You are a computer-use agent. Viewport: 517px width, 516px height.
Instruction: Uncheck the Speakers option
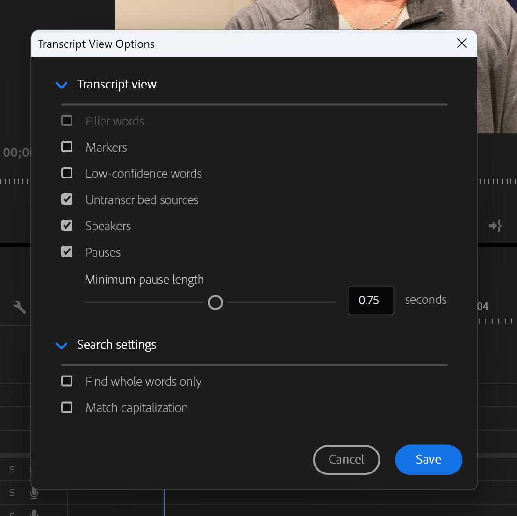[x=67, y=225]
